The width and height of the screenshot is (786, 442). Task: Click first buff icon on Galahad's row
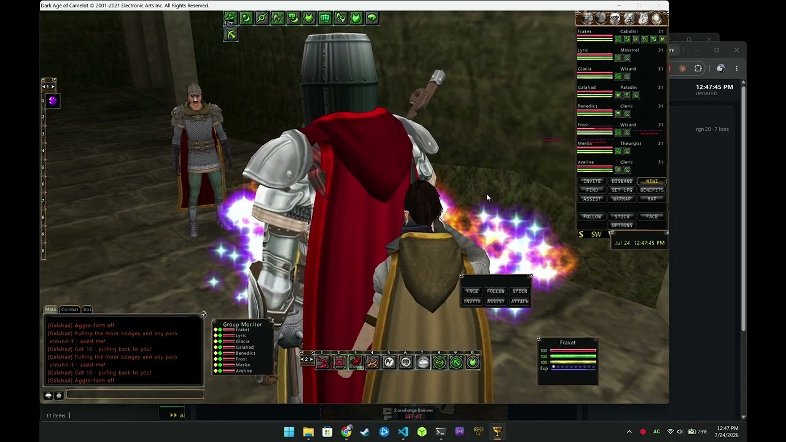[618, 95]
